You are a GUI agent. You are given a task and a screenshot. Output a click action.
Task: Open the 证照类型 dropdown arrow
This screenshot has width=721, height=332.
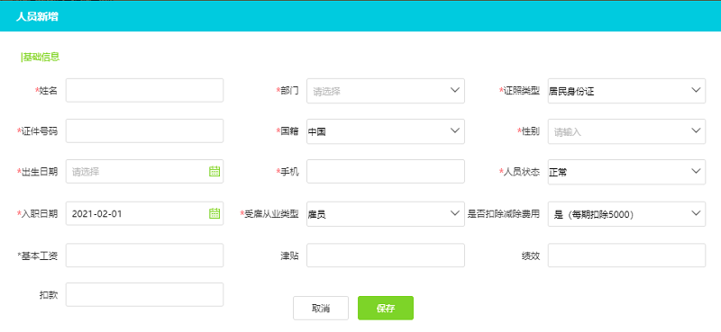click(695, 90)
